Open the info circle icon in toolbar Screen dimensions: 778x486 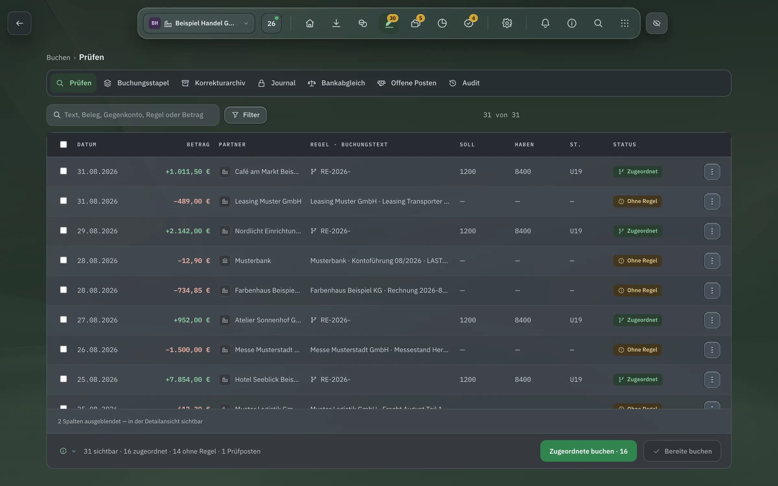572,23
